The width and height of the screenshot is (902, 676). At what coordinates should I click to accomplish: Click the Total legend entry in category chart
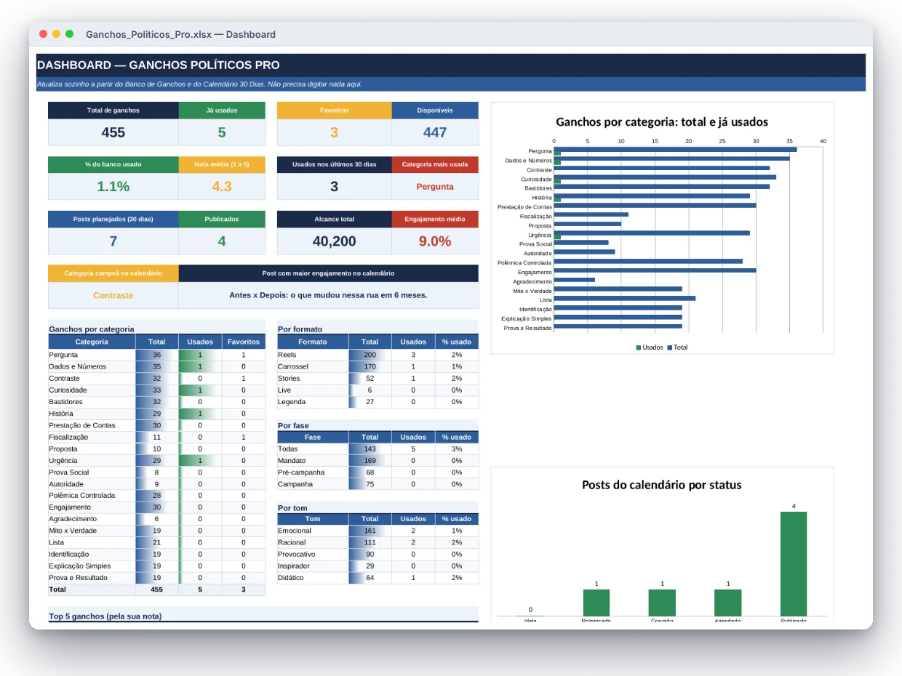[677, 347]
